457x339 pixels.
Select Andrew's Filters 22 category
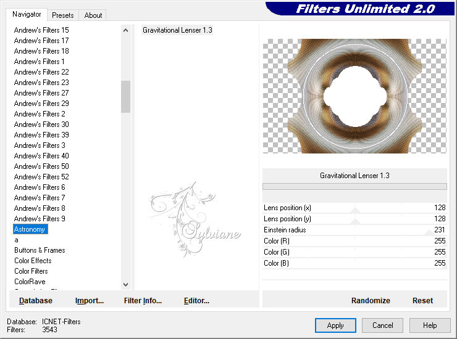point(41,72)
